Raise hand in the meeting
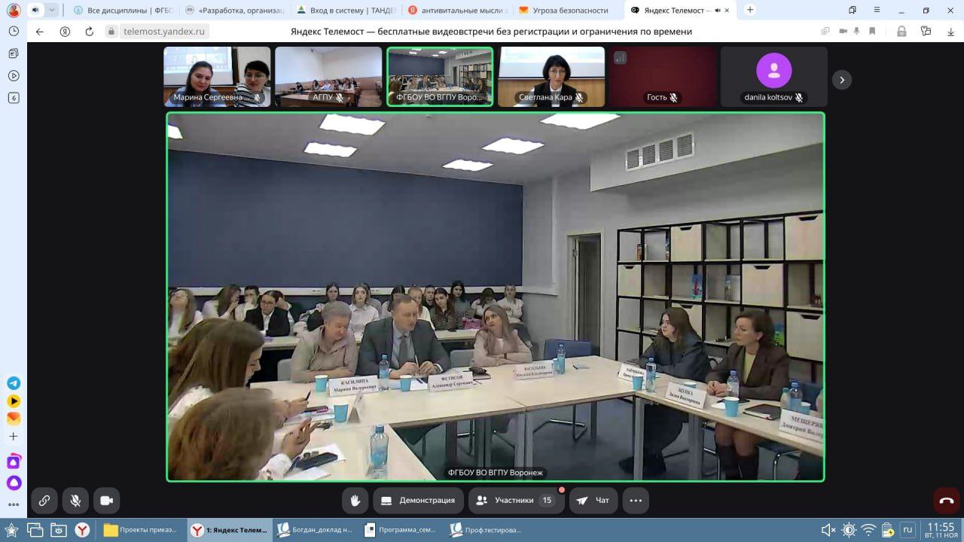This screenshot has height=542, width=964. 355,501
